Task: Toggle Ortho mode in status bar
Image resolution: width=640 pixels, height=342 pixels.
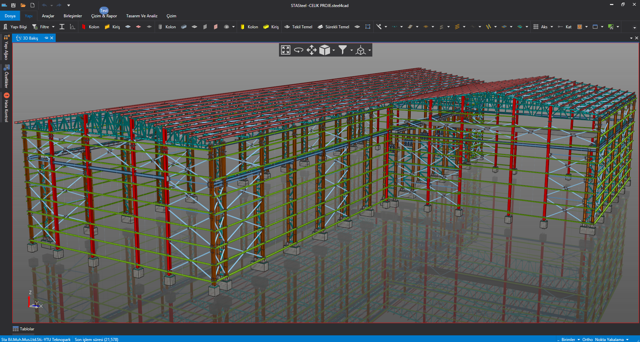Action: [x=587, y=339]
